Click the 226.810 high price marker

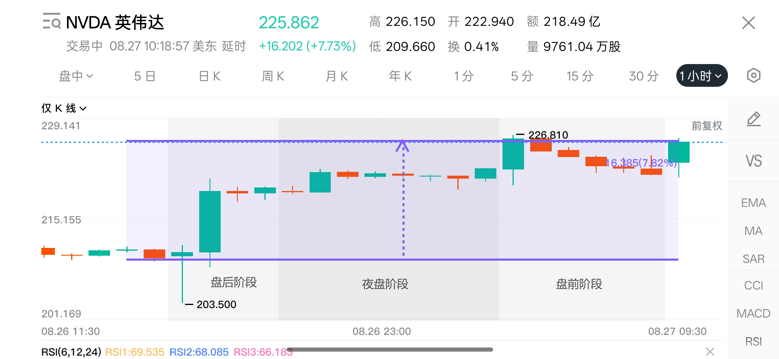548,135
